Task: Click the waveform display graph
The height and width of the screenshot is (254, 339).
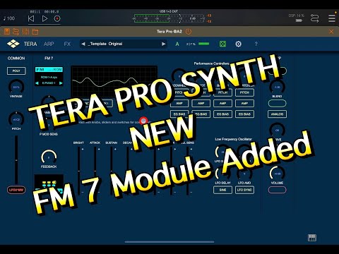Action: click(114, 82)
